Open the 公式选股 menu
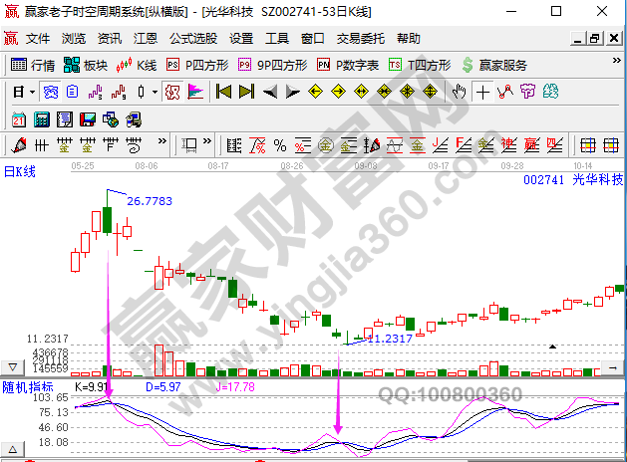 (x=192, y=39)
